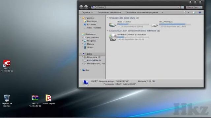The width and height of the screenshot is (211, 118).
Task: Click the Favoritos star icon
Action: pos(83,18)
